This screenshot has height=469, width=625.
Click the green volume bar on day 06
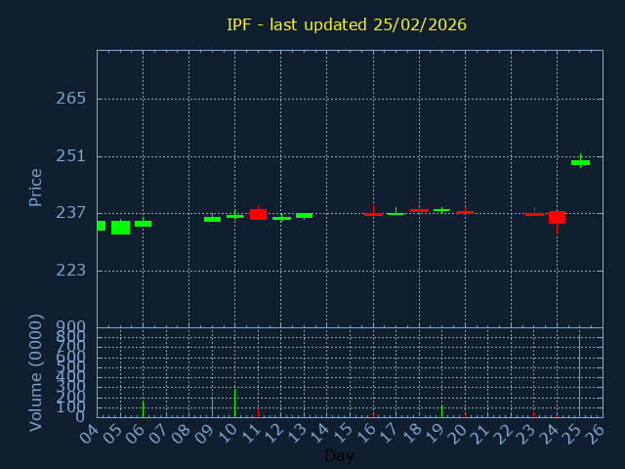[143, 408]
